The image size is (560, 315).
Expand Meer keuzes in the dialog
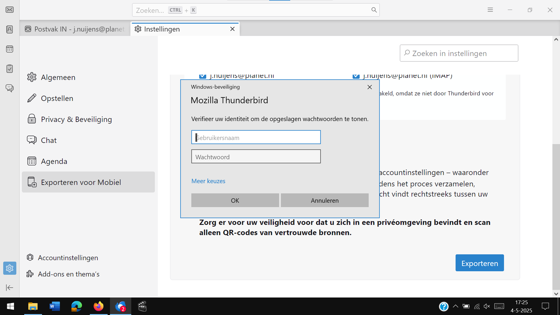[208, 181]
